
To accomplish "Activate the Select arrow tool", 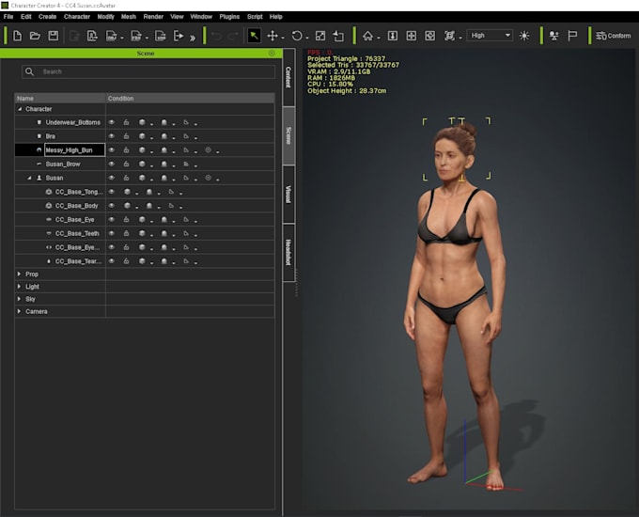I will [x=254, y=36].
